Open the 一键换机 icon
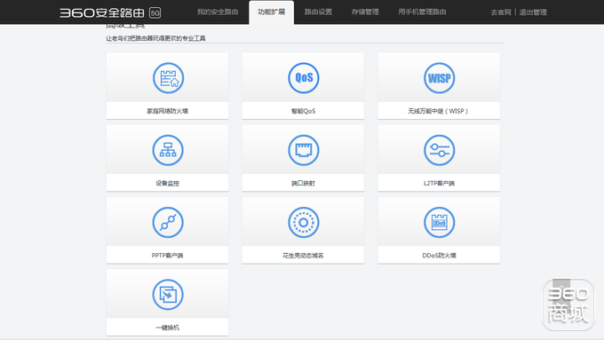This screenshot has width=604, height=340. coord(168,295)
